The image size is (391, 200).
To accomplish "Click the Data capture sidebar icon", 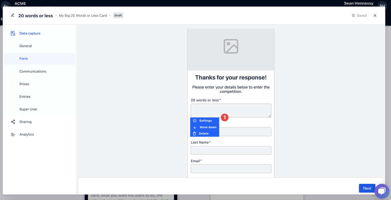I will coord(13,33).
